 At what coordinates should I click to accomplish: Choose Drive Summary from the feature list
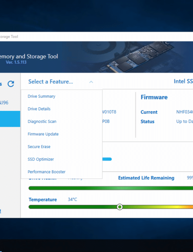coord(41,96)
